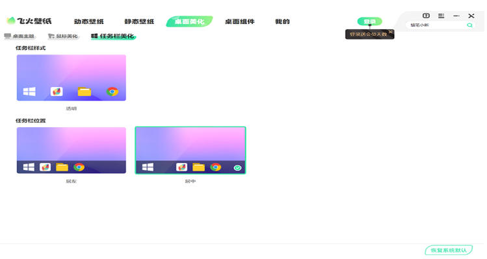Select the 桌面美化 tab
Image resolution: width=487 pixels, height=259 pixels.
coord(189,21)
